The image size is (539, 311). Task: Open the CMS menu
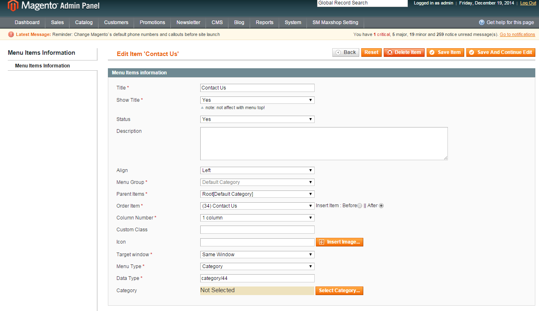(x=217, y=22)
